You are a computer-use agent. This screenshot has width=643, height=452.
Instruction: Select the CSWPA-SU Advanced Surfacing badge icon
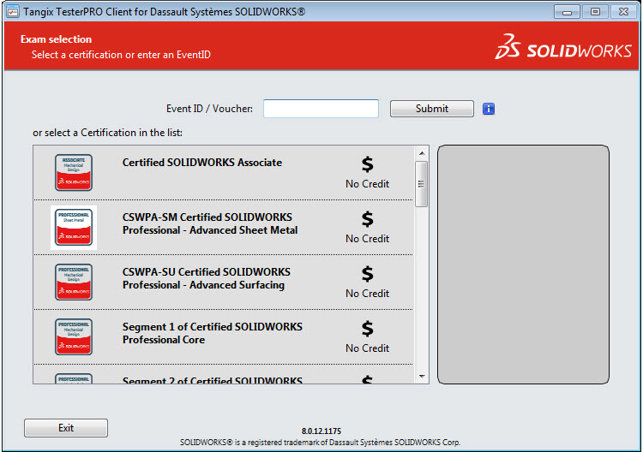tap(74, 282)
